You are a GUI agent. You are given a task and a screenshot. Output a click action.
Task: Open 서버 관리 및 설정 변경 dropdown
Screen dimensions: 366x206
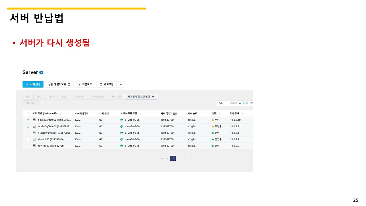[x=141, y=97]
